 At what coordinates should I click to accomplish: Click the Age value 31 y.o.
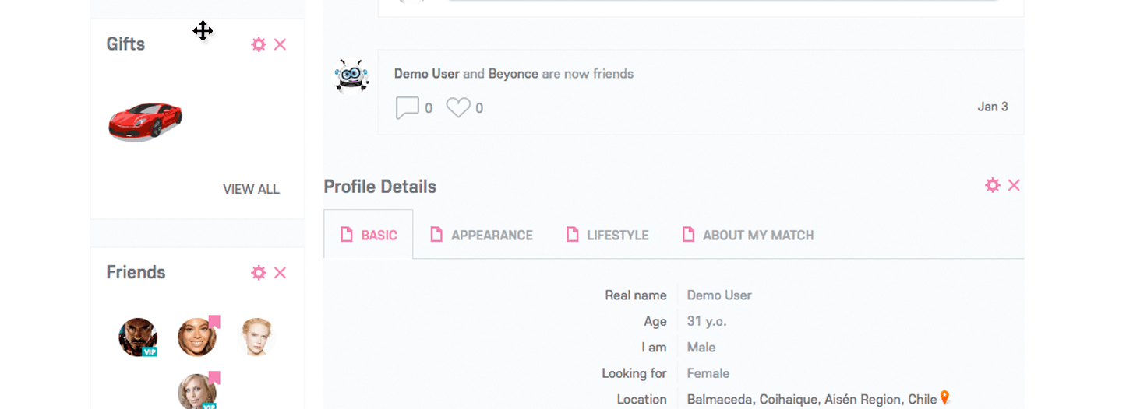click(x=707, y=321)
